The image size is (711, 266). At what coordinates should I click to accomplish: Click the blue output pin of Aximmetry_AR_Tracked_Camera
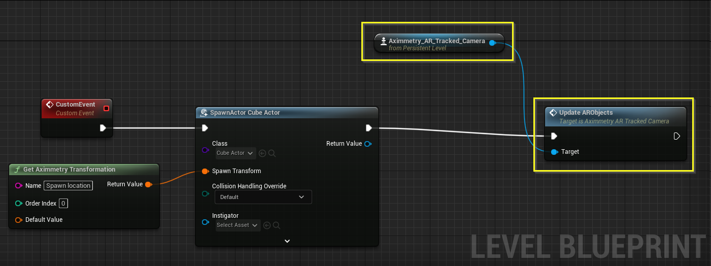[492, 43]
